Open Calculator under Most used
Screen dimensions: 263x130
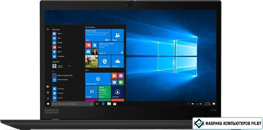59,56
